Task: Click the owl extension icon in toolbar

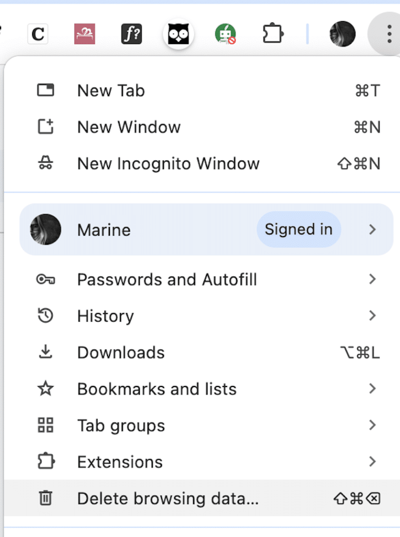Action: (x=178, y=34)
